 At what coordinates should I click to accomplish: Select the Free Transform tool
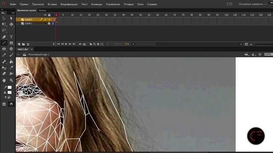point(4,24)
